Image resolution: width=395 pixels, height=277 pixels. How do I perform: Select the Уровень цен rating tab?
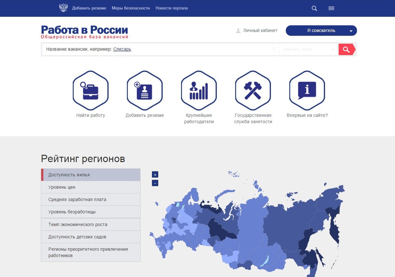click(x=91, y=187)
